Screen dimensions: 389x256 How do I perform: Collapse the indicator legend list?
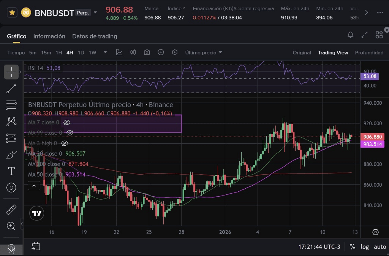pos(34,186)
